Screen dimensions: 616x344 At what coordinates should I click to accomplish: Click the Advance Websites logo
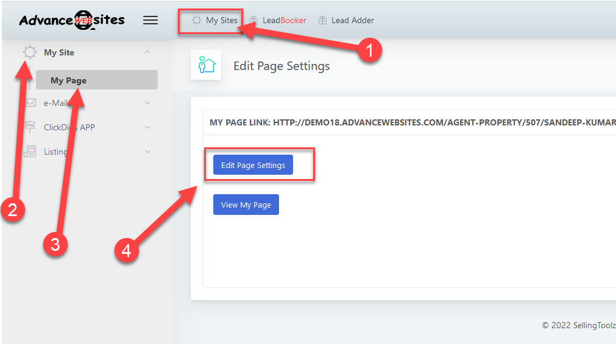(x=71, y=20)
